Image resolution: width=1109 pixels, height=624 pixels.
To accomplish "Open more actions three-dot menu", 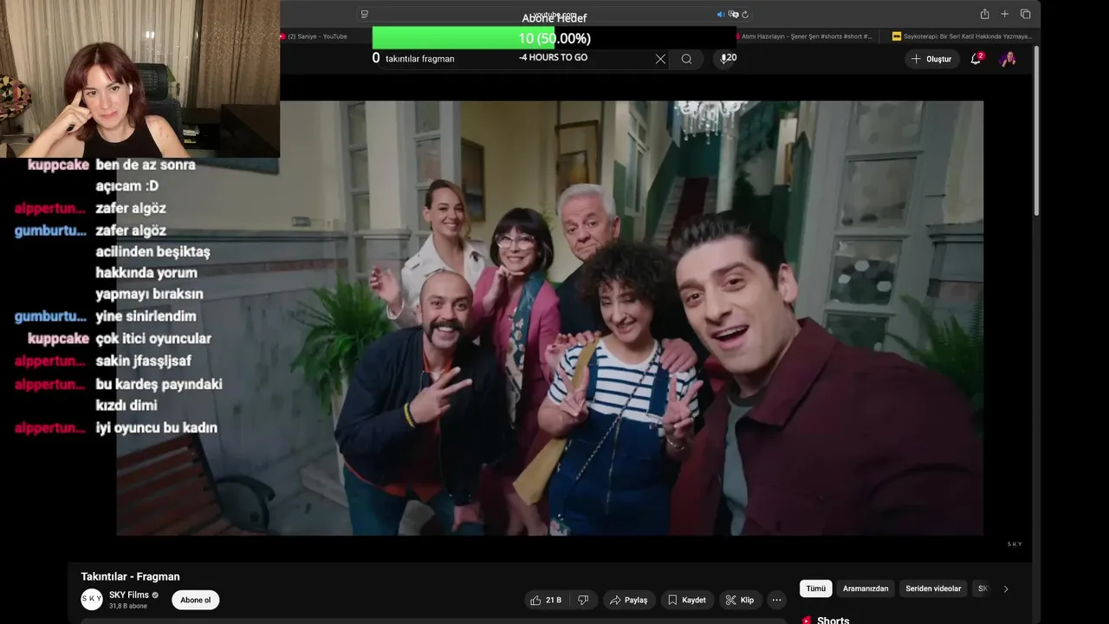I will click(777, 600).
